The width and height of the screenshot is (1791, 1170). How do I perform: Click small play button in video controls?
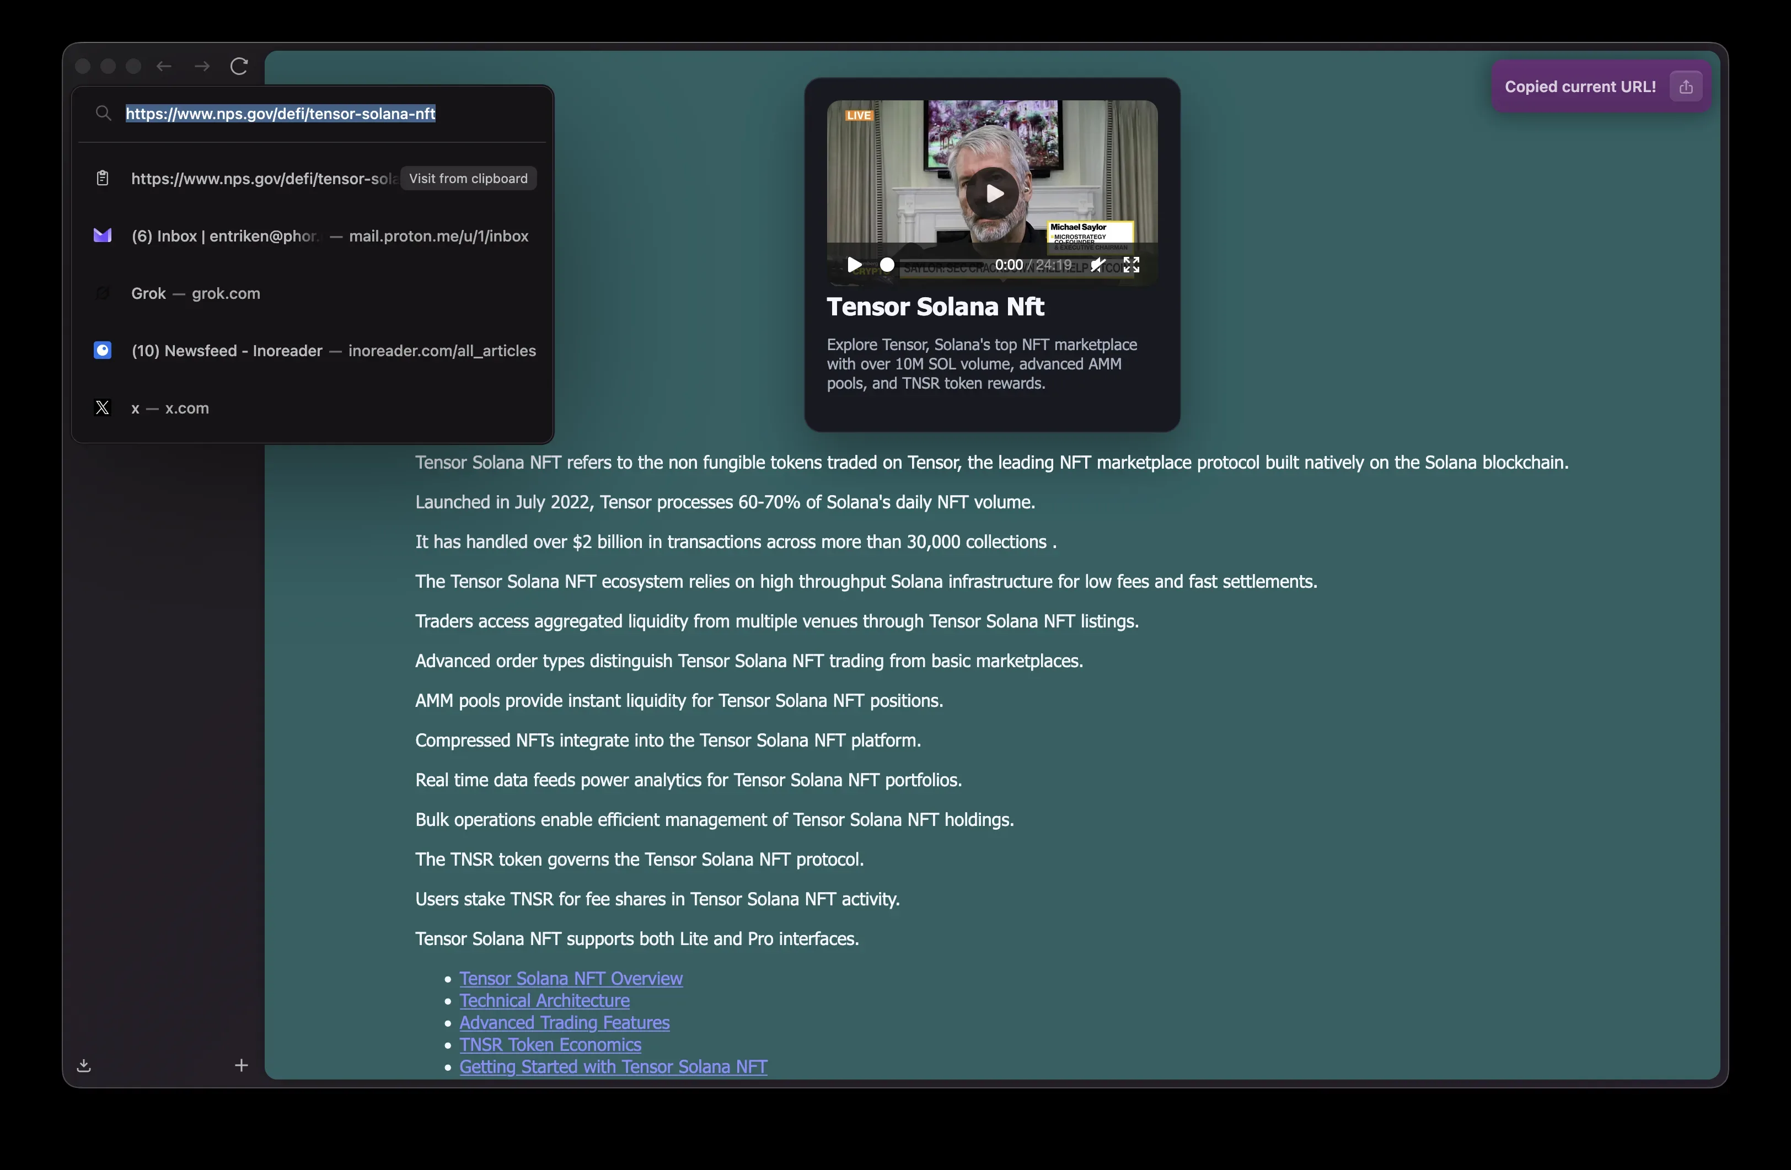tap(854, 265)
